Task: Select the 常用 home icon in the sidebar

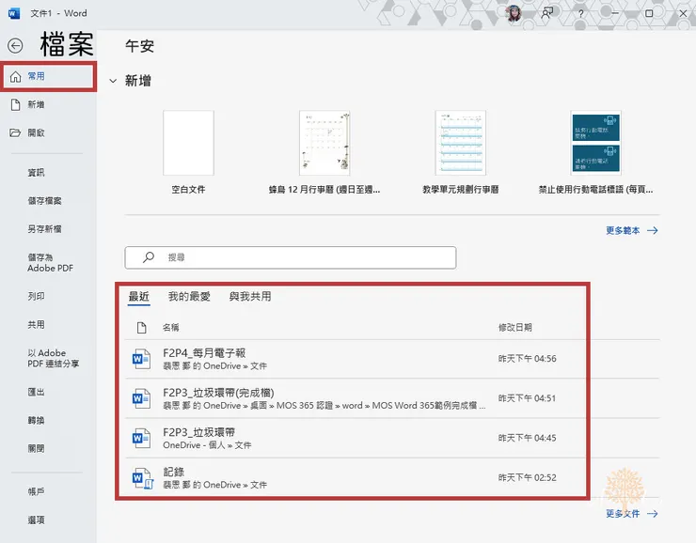Action: coord(16,77)
